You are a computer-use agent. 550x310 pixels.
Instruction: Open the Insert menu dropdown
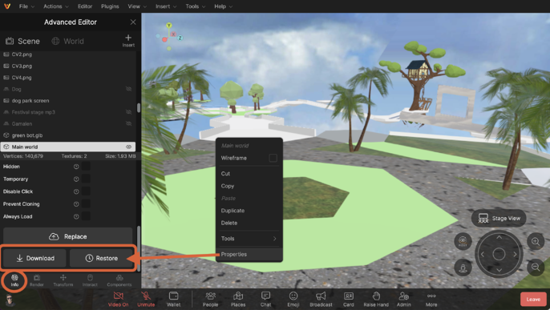(x=166, y=6)
